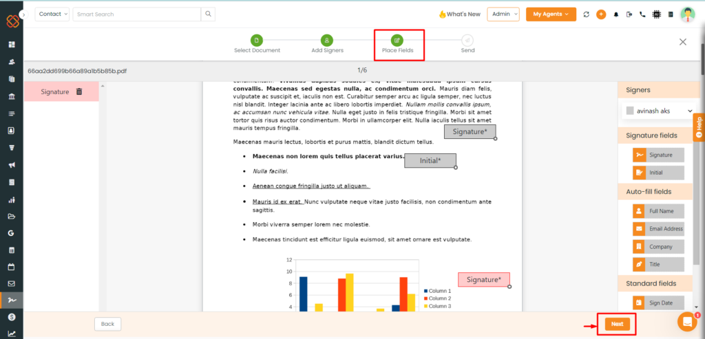
Task: Click the Column 2 chart legend
Action: pyautogui.click(x=436, y=298)
